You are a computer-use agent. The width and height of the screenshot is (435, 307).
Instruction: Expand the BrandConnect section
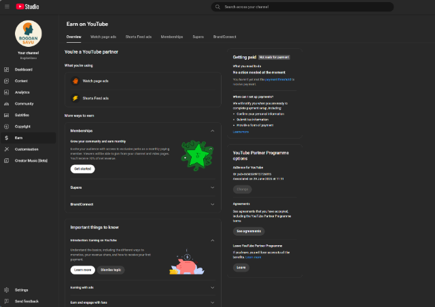pyautogui.click(x=212, y=204)
